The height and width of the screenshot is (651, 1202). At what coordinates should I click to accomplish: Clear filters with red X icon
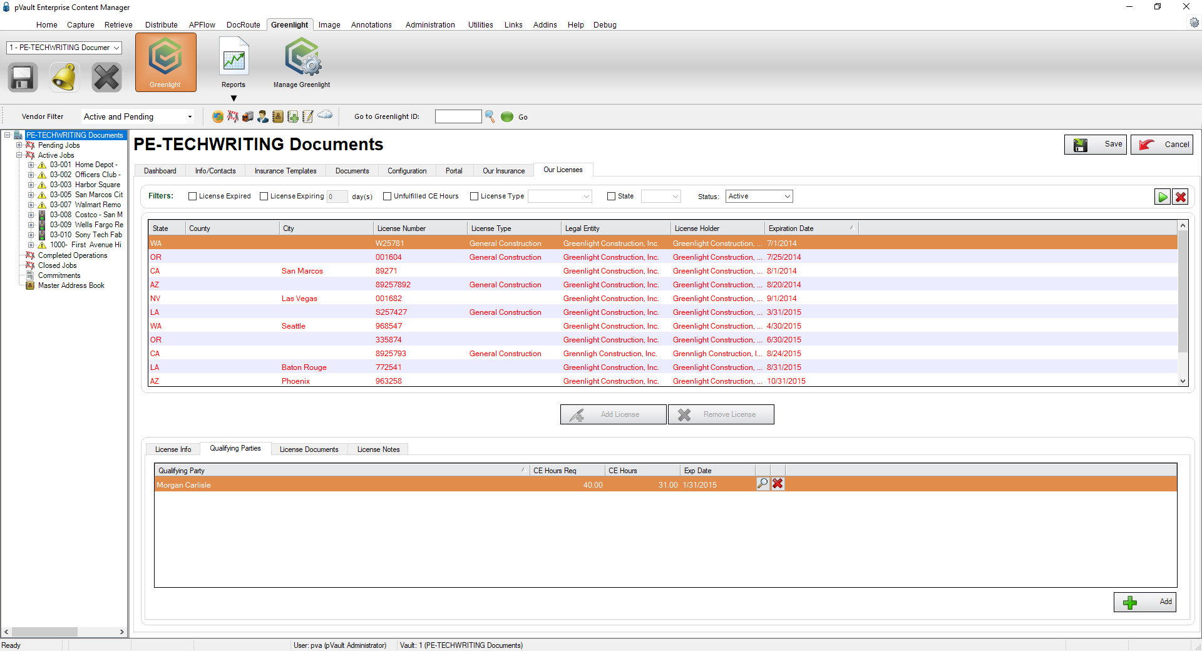point(1181,197)
